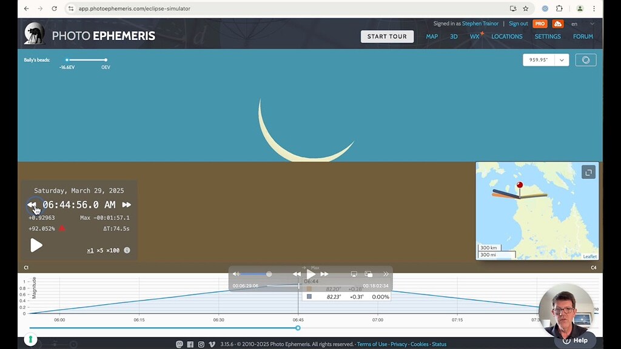Click the red warning icon beside 92.052%
This screenshot has width=621, height=349.
pos(62,228)
